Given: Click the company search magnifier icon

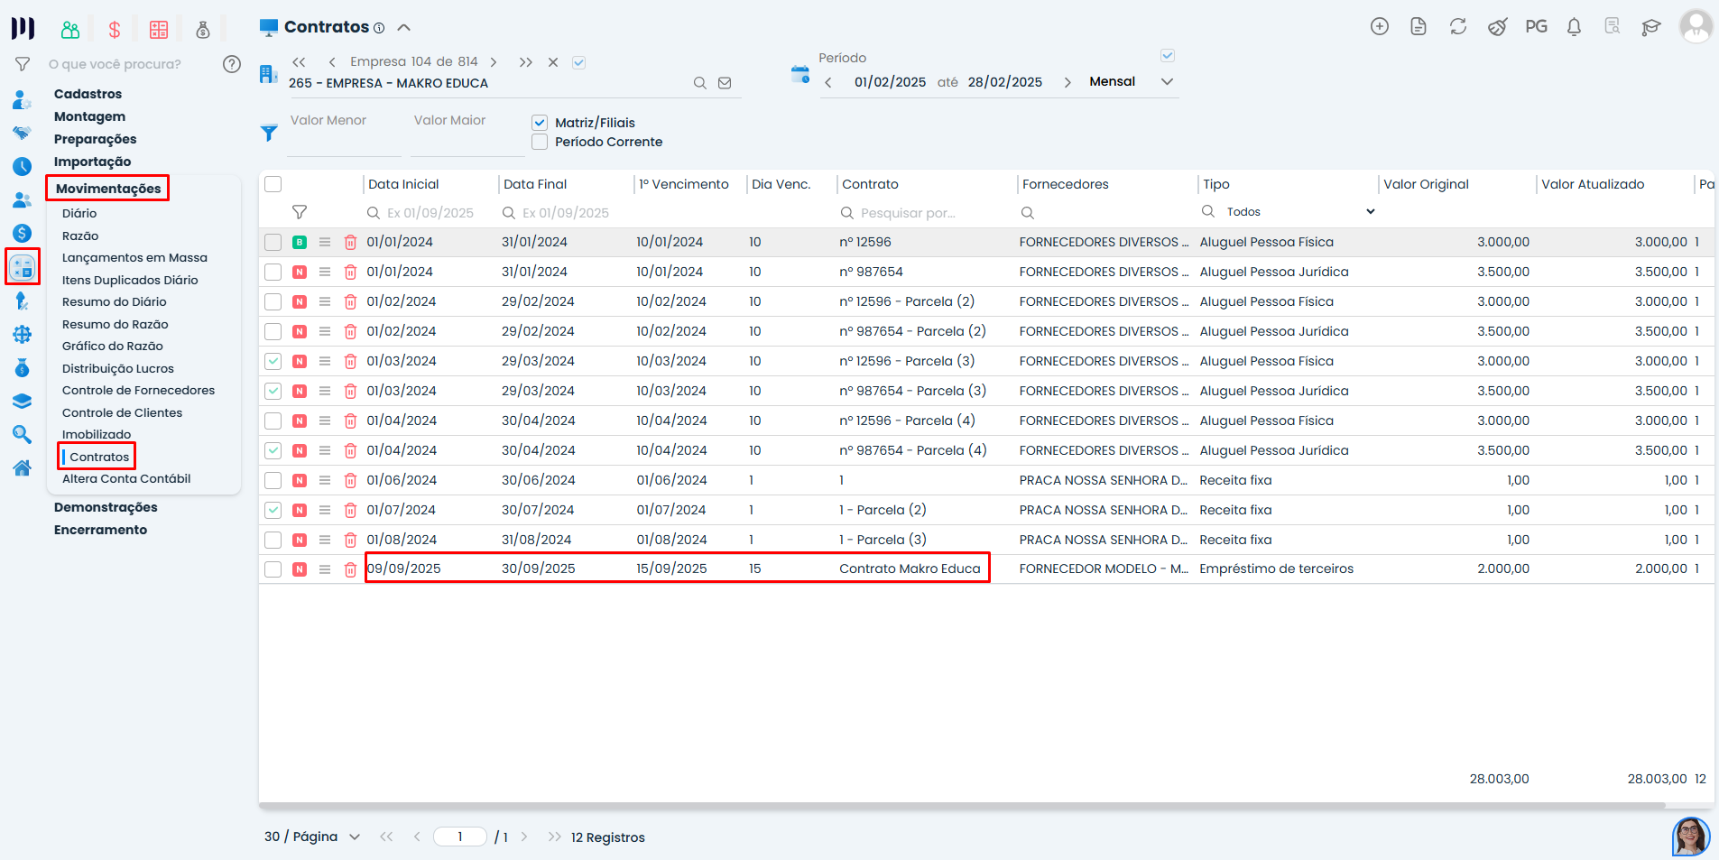Looking at the screenshot, I should [x=699, y=83].
